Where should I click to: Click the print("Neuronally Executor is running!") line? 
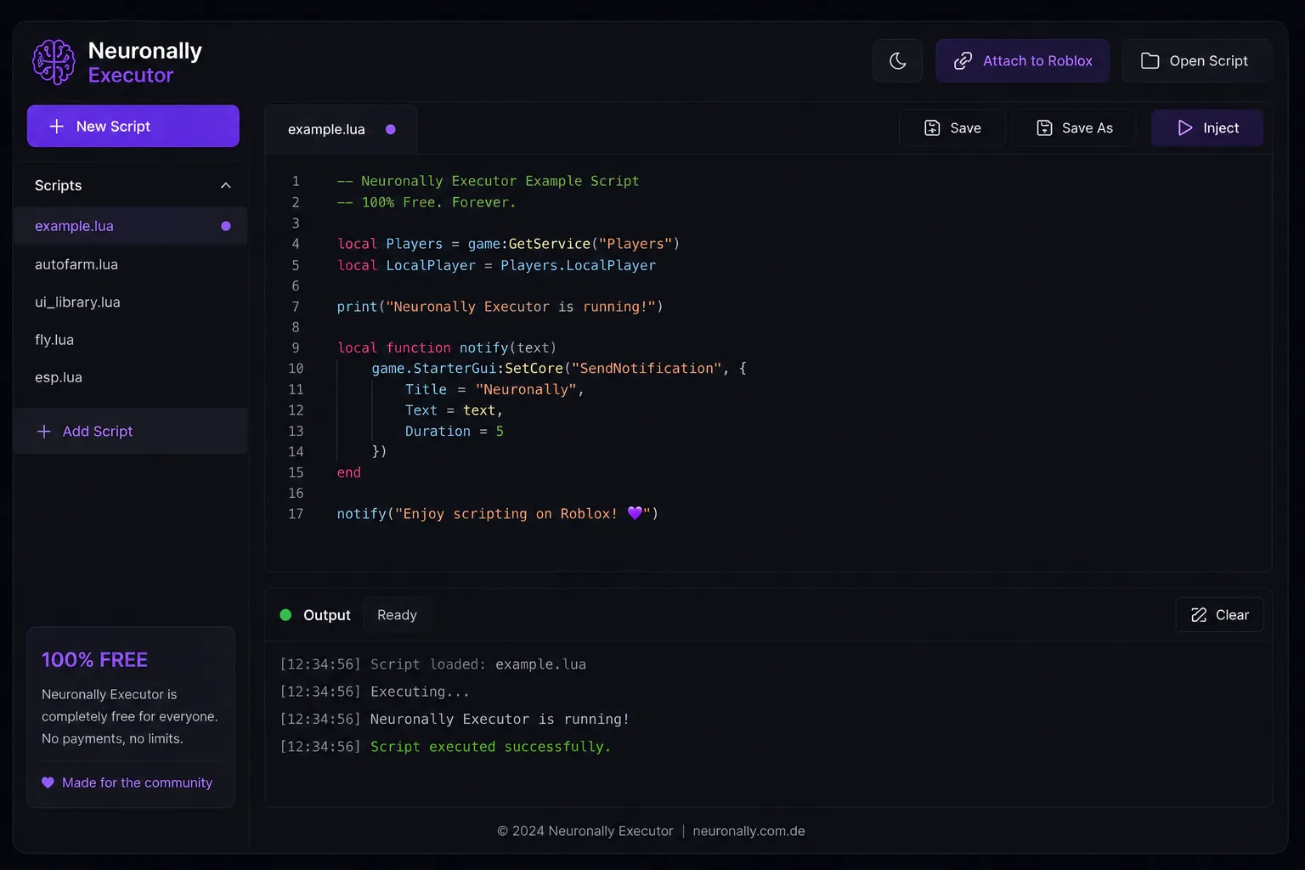tap(500, 307)
